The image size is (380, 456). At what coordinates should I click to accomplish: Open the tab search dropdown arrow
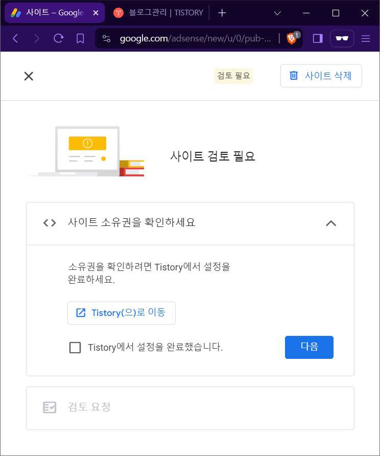tap(277, 13)
